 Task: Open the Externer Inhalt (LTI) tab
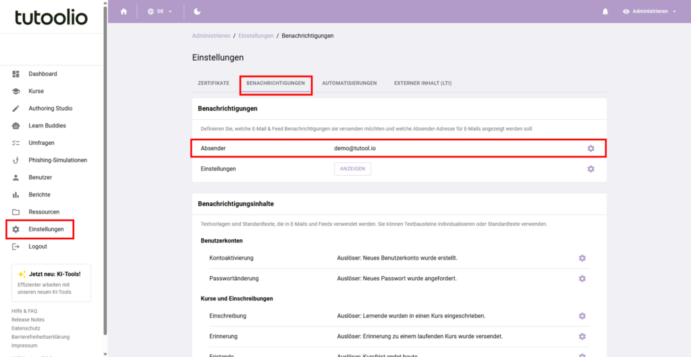coord(422,83)
